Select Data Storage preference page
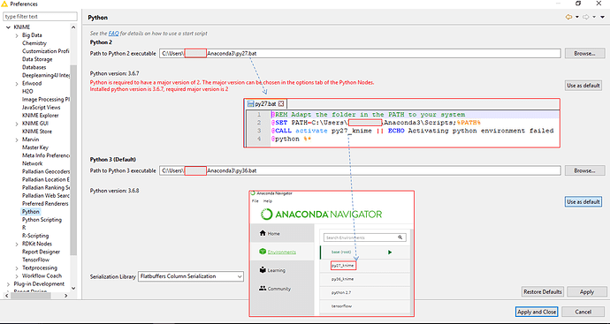The height and width of the screenshot is (324, 610). (37, 59)
